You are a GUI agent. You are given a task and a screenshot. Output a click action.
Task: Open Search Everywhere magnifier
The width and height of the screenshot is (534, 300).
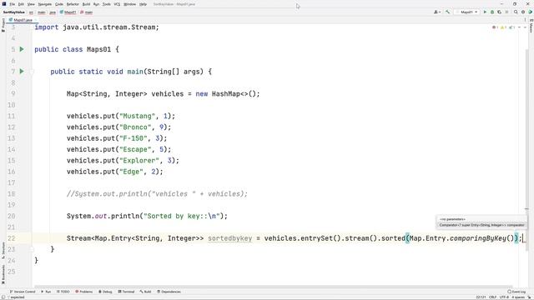(516, 12)
